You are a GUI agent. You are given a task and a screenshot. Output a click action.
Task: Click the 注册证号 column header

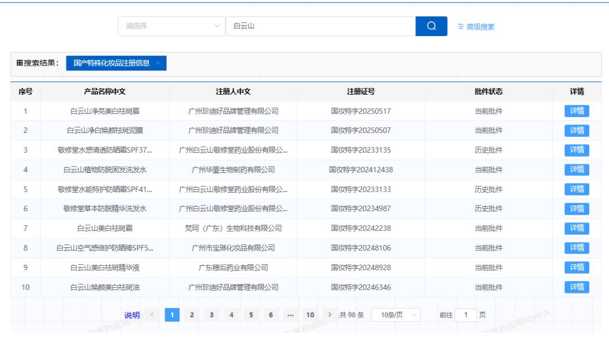tap(360, 92)
